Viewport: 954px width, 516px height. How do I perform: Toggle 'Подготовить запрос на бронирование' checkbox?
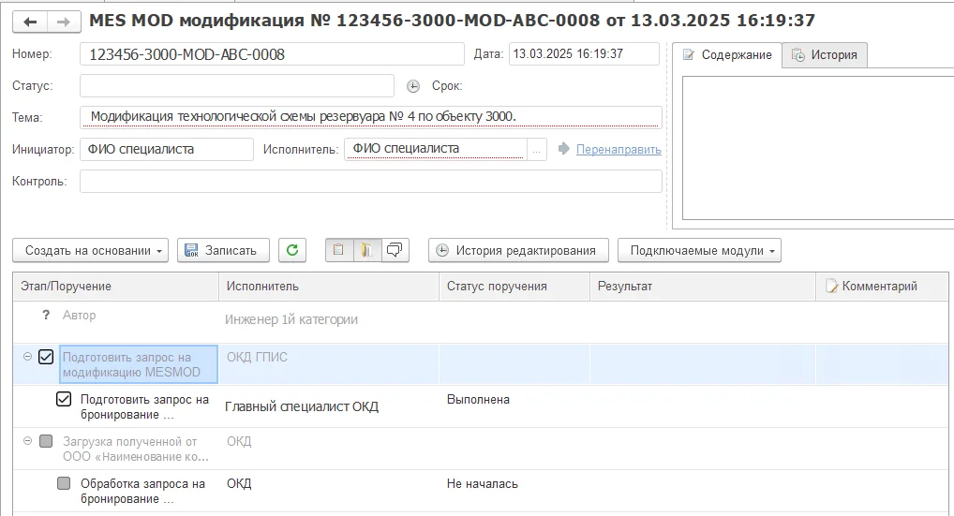(x=64, y=400)
